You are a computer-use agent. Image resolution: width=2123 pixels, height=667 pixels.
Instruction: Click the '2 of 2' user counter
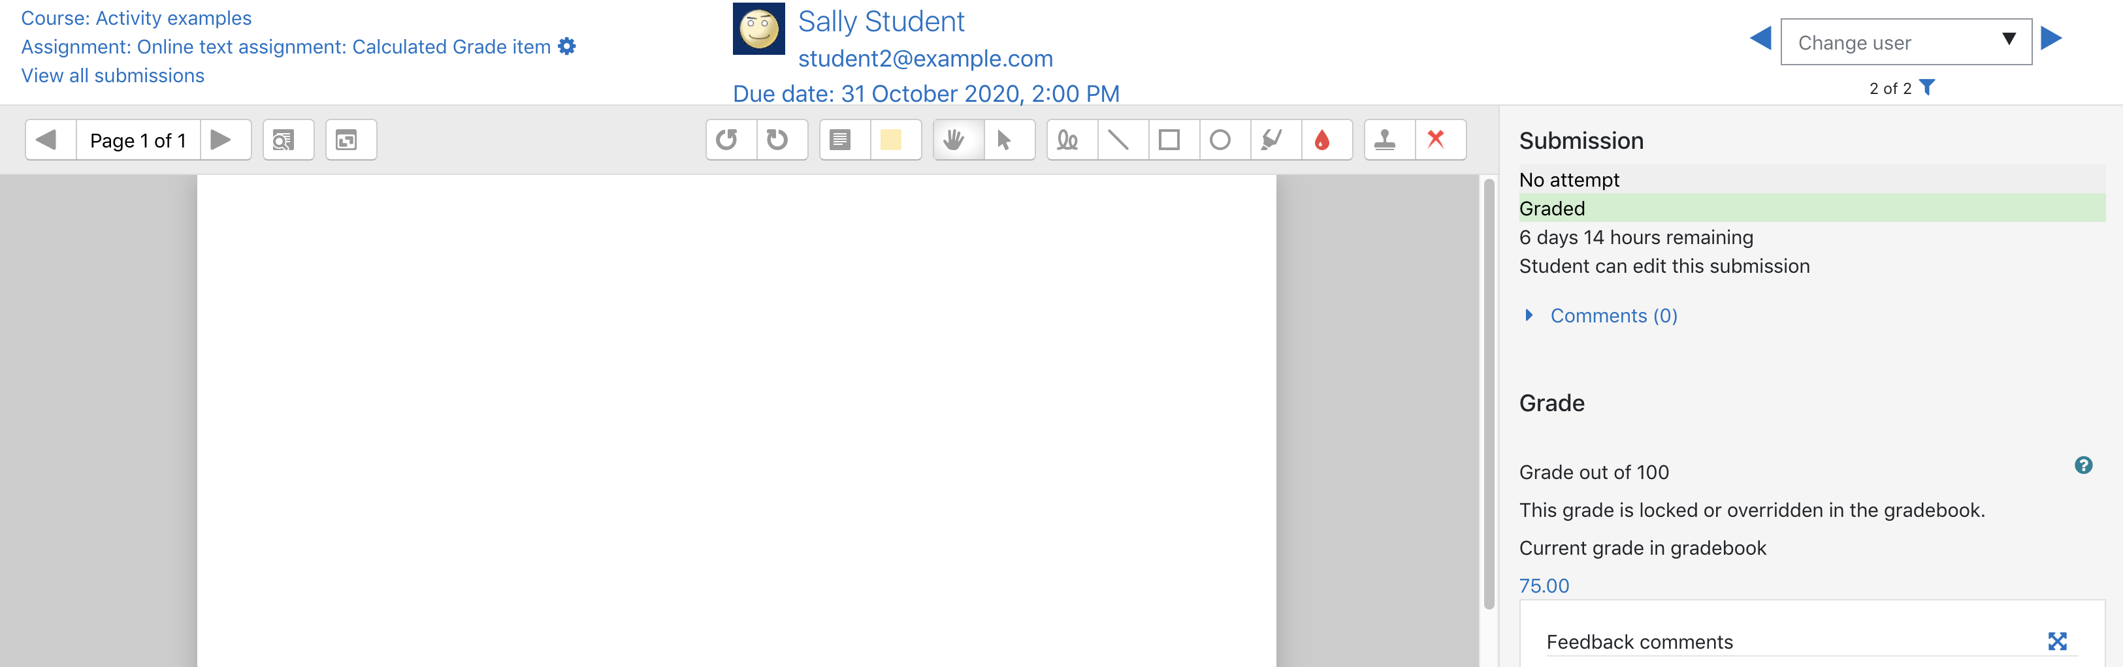1890,88
